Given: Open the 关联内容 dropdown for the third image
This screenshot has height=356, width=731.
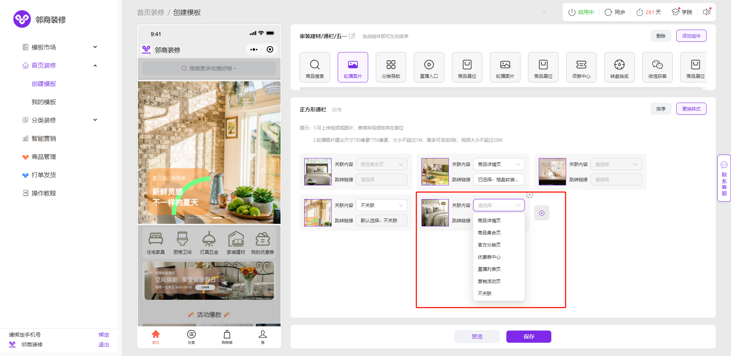Looking at the screenshot, I should pyautogui.click(x=616, y=165).
